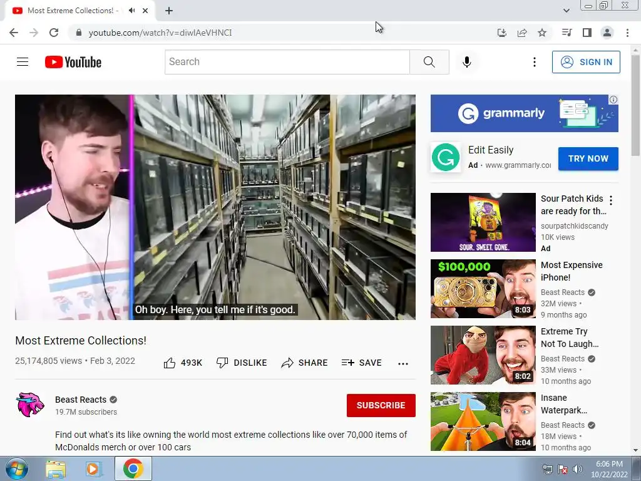Click the page vertical scrollbar thumb

[x=636, y=105]
